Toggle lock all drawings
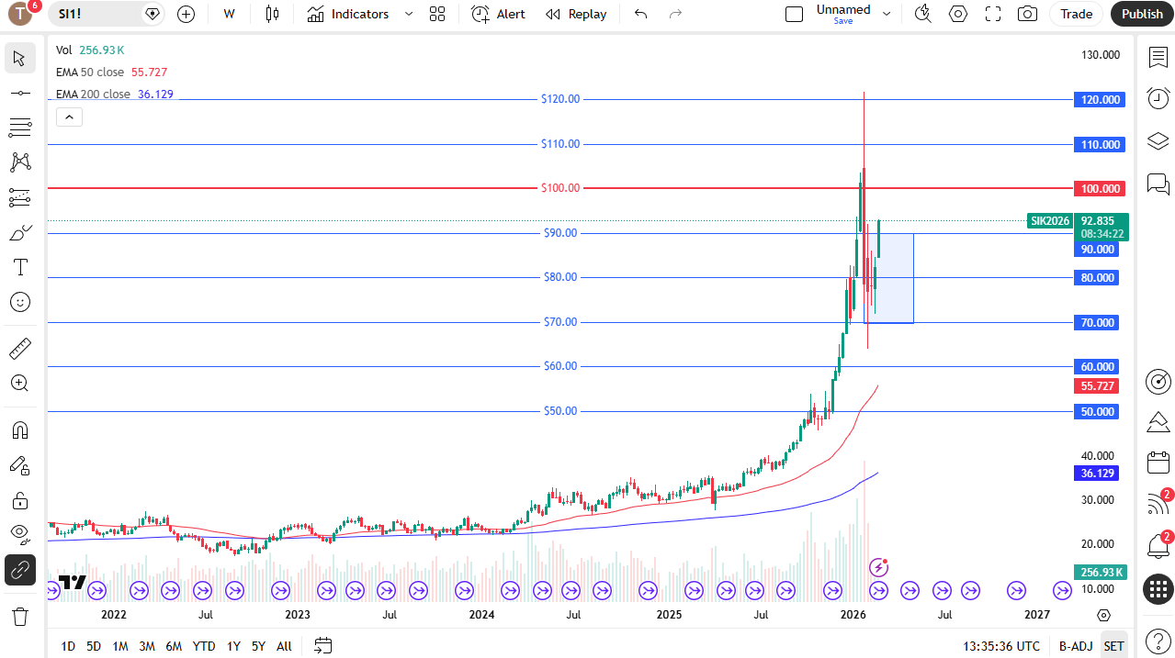Image resolution: width=1175 pixels, height=658 pixels. 20,500
